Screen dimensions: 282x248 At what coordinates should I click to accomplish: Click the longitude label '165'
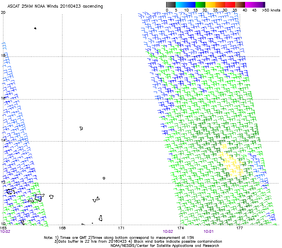click(x=3, y=228)
